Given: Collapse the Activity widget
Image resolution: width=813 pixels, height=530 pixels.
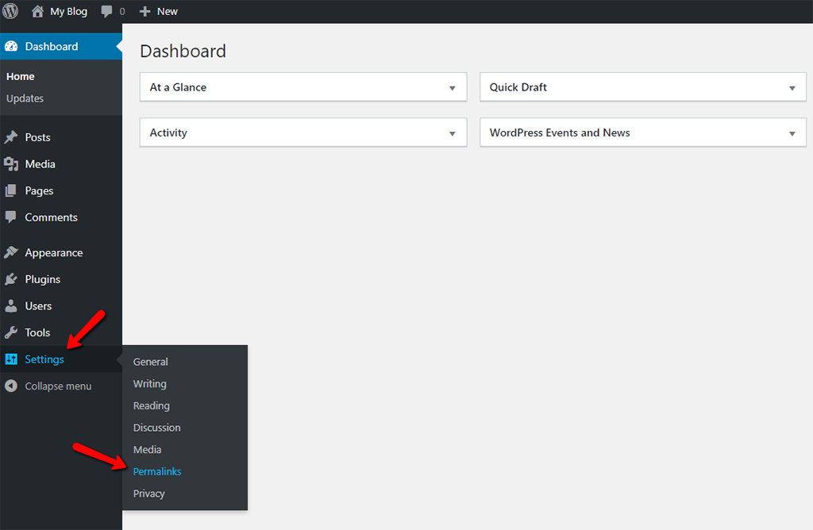Looking at the screenshot, I should [453, 132].
